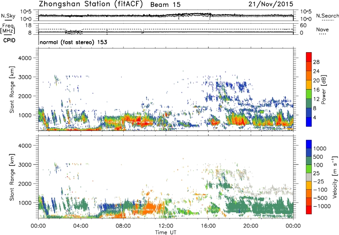Click the '-25' label on Velocity colorbar
The width and height of the screenshot is (339, 235).
(319, 182)
